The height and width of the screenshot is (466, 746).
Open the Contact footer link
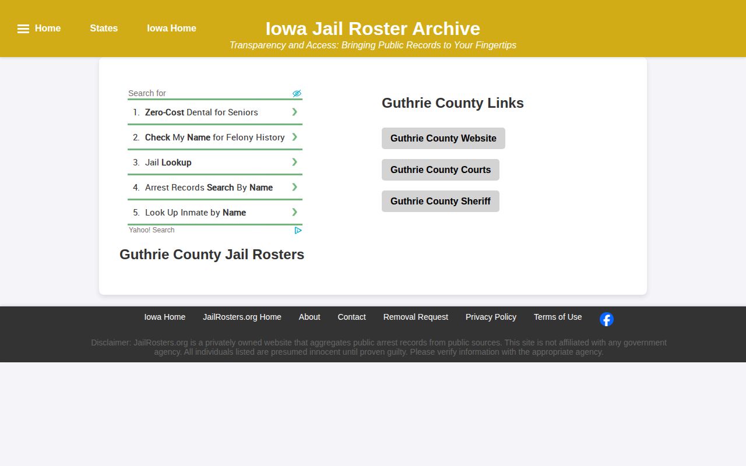[351, 317]
